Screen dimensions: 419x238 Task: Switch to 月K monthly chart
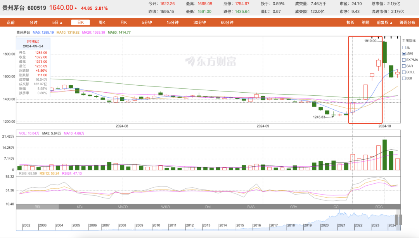(x=123, y=22)
